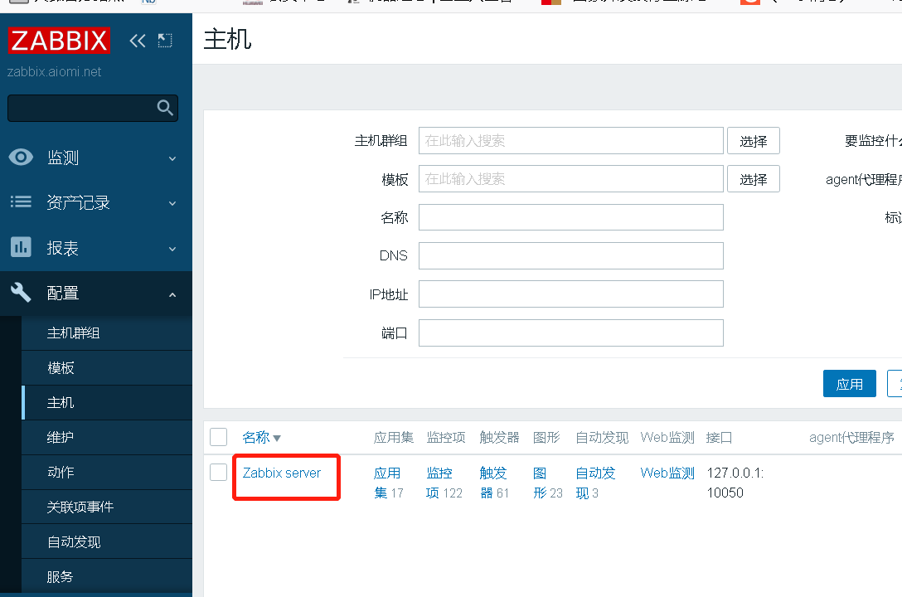
Task: Collapse the 配置 menu chevron
Action: point(172,294)
